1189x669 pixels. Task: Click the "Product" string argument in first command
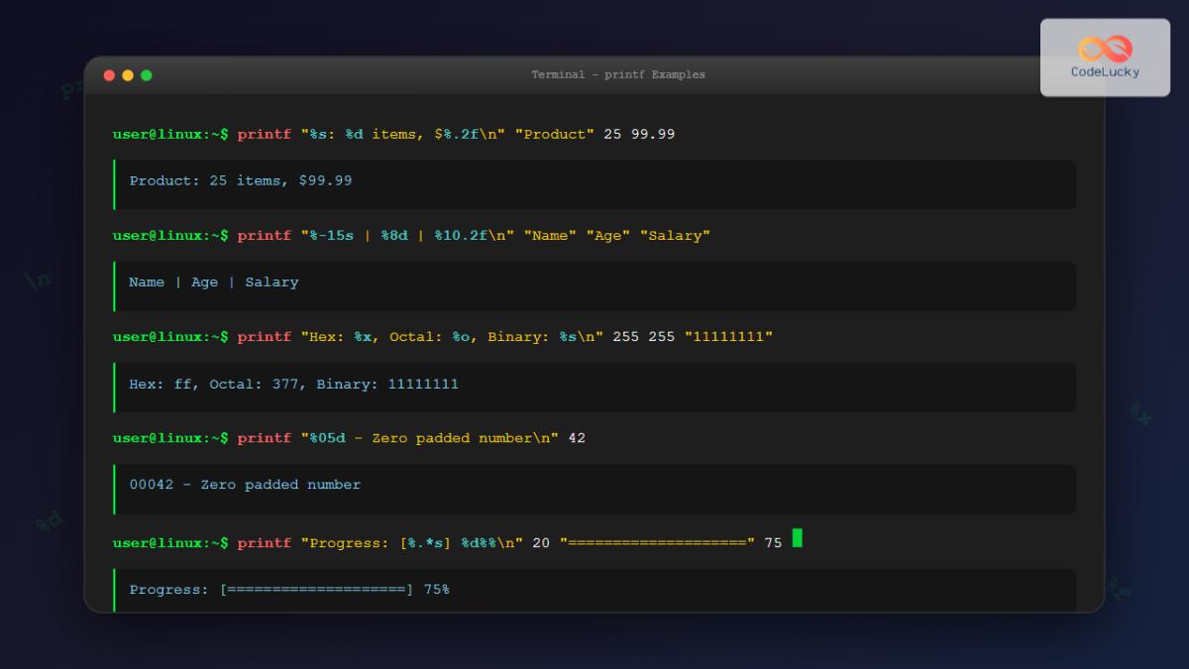[554, 134]
